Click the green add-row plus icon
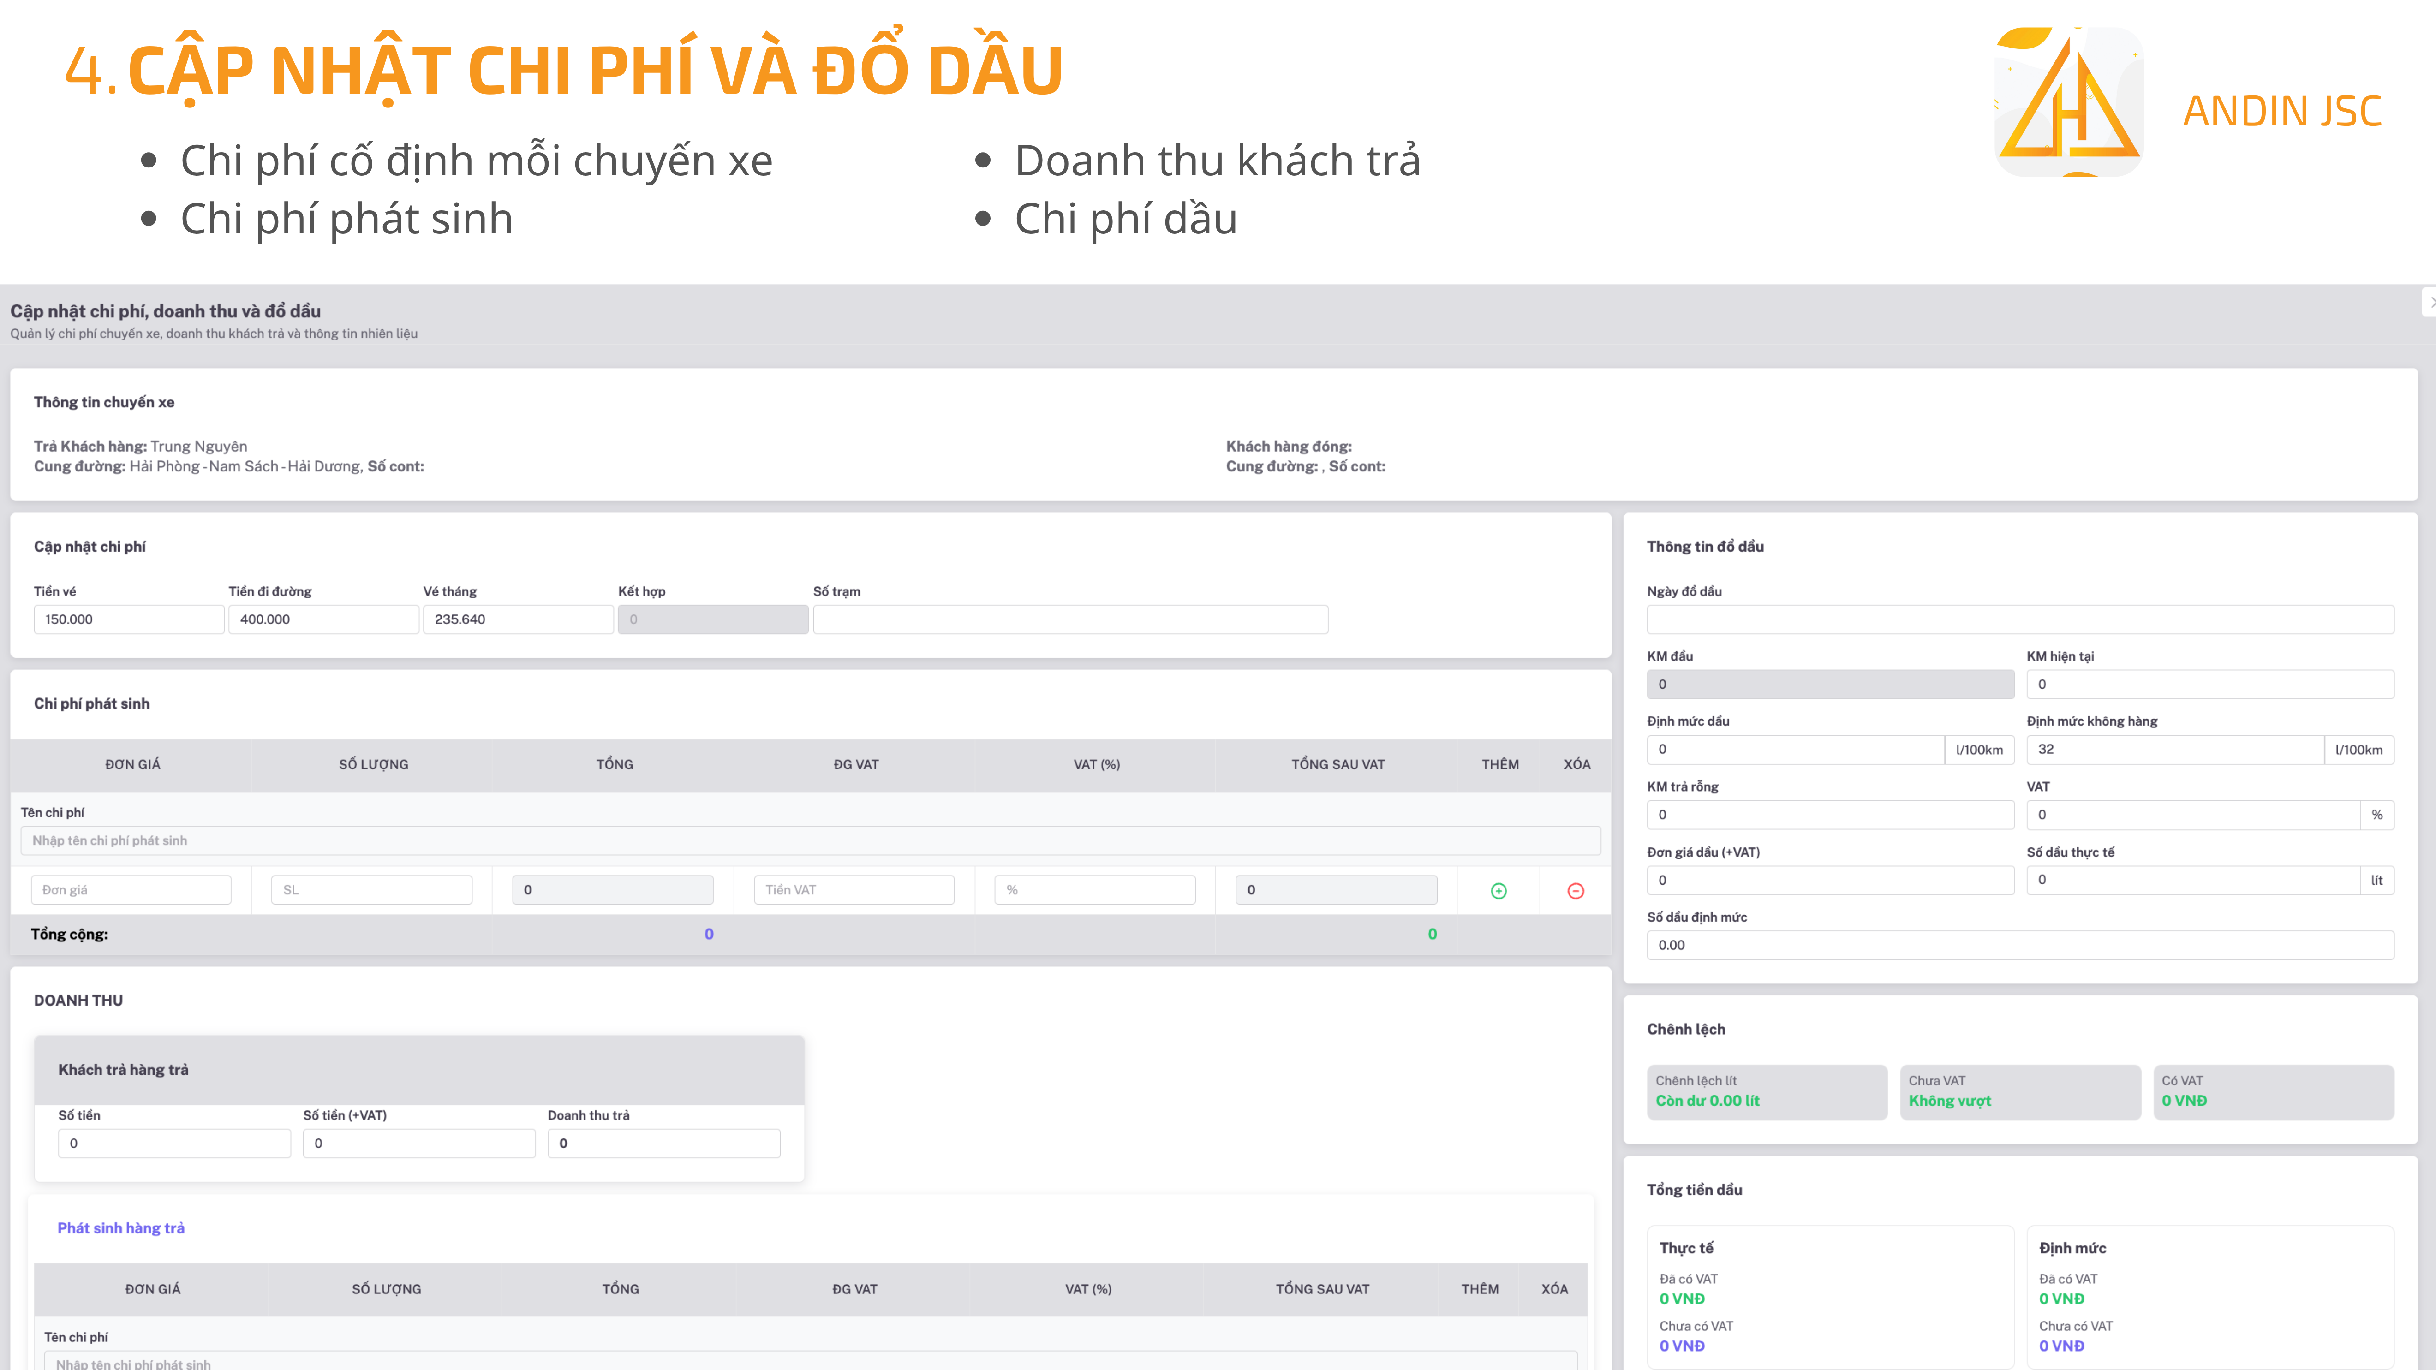 [1498, 891]
